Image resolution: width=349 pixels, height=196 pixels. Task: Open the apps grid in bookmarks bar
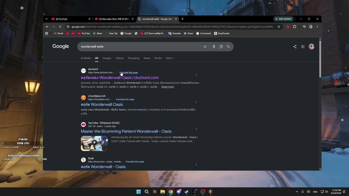click(x=47, y=33)
